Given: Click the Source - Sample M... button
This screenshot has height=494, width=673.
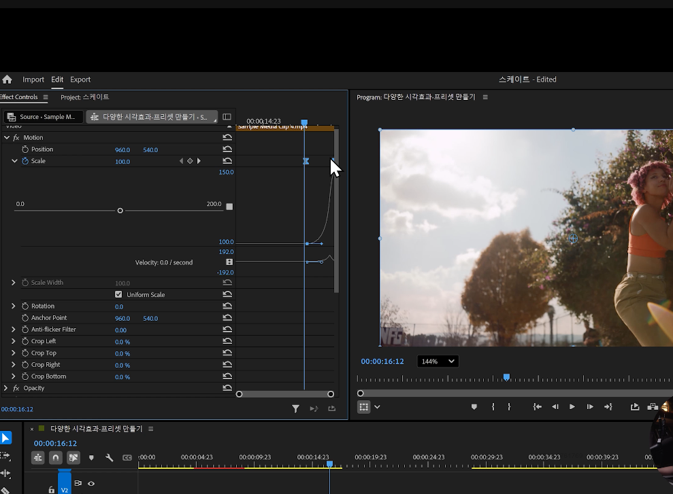Looking at the screenshot, I should (43, 117).
